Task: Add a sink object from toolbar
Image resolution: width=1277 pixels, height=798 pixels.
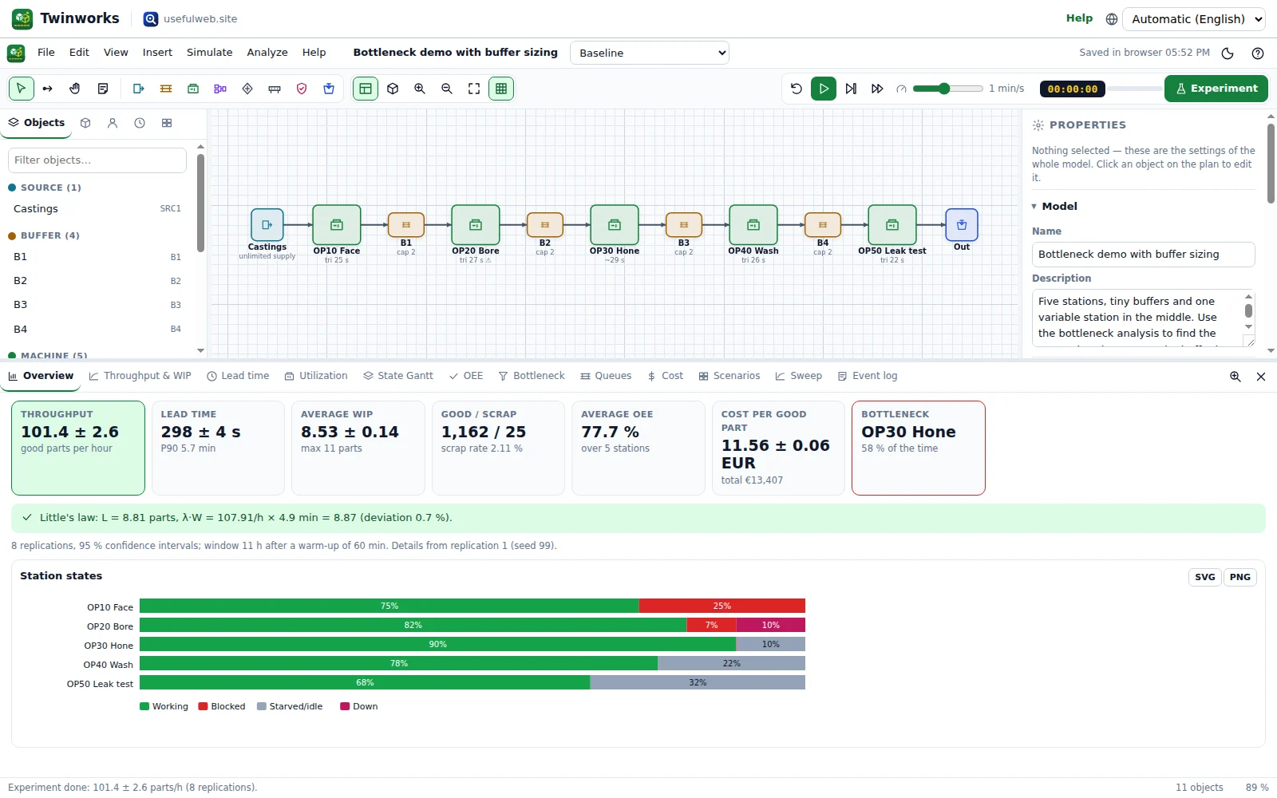Action: click(x=329, y=89)
